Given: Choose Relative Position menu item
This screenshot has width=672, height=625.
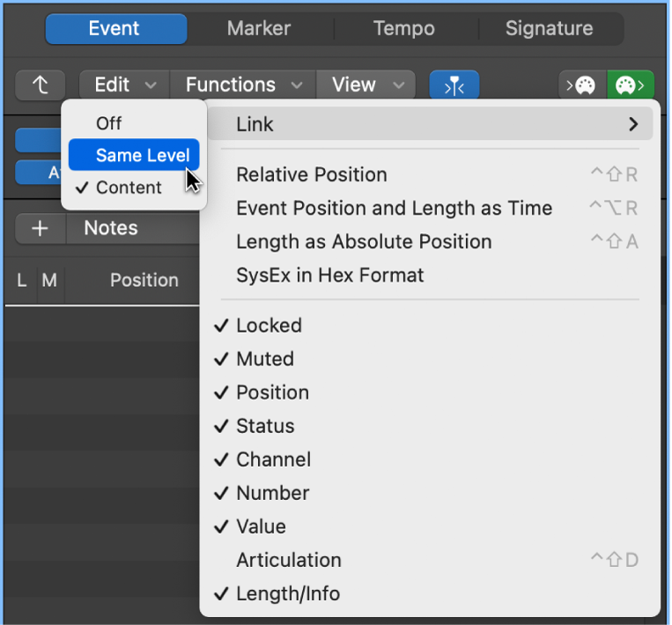Looking at the screenshot, I should (311, 174).
